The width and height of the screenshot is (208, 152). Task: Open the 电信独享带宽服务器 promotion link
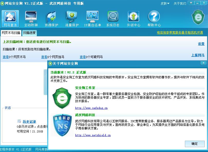coord(180,33)
